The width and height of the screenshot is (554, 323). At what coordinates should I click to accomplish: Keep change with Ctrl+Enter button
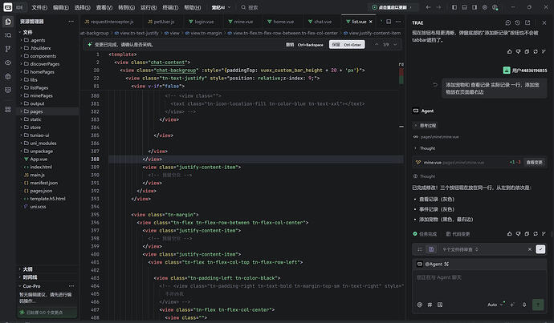point(347,44)
